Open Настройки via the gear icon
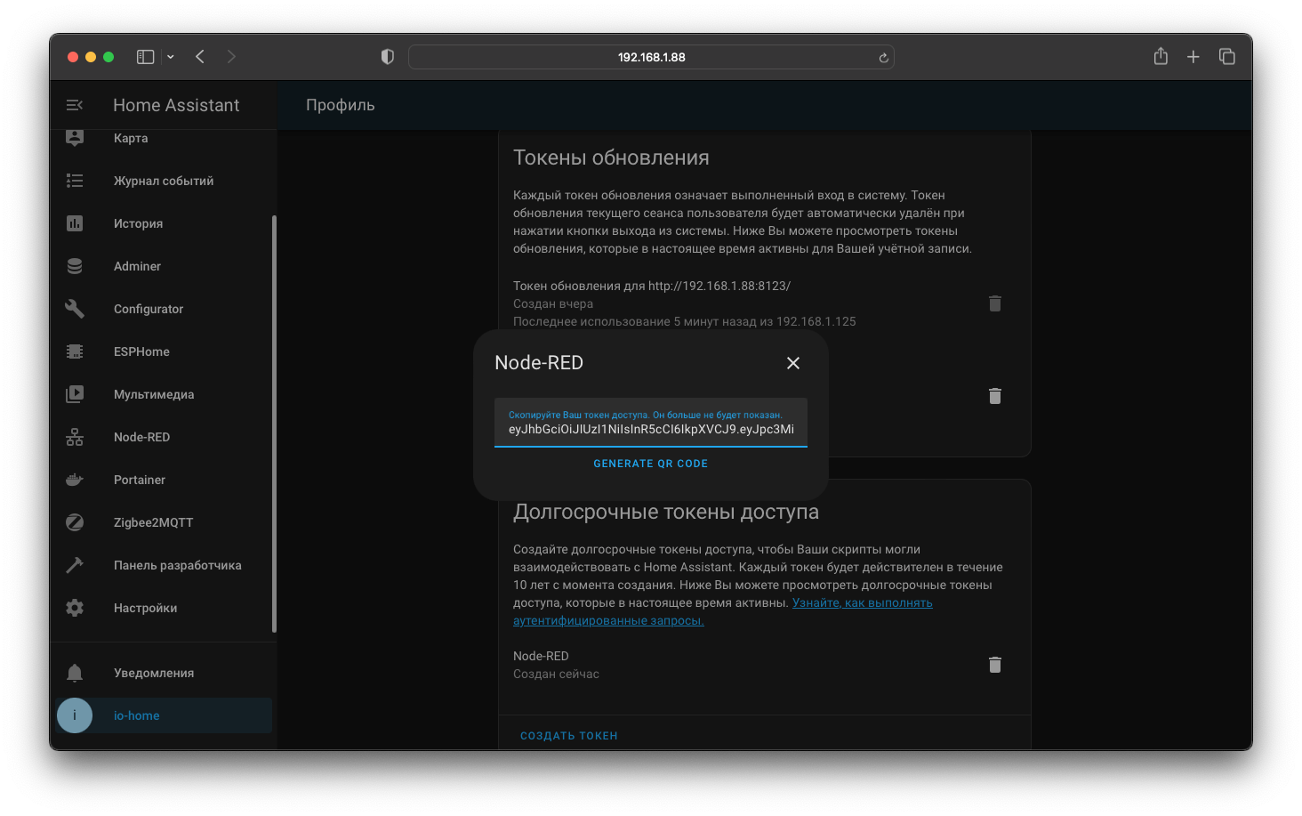The height and width of the screenshot is (816, 1302). (75, 608)
